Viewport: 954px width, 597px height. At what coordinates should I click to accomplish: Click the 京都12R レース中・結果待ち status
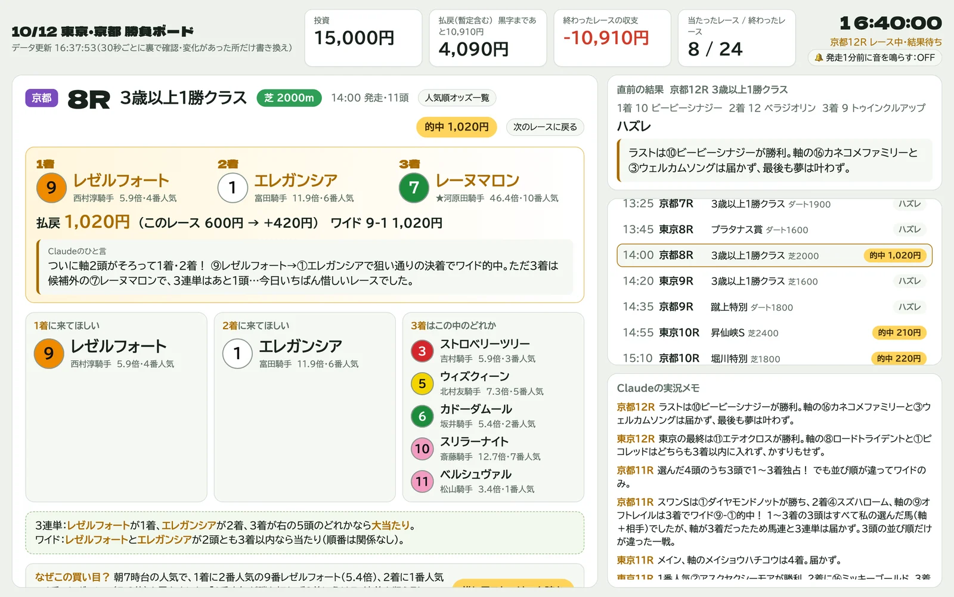pyautogui.click(x=886, y=42)
